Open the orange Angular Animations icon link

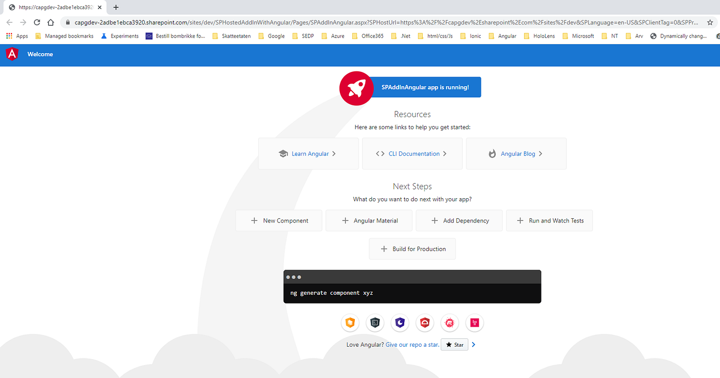tap(350, 323)
